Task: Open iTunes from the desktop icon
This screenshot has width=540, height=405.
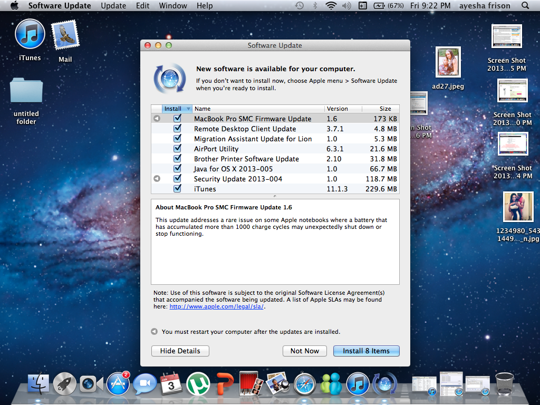Action: (x=30, y=34)
